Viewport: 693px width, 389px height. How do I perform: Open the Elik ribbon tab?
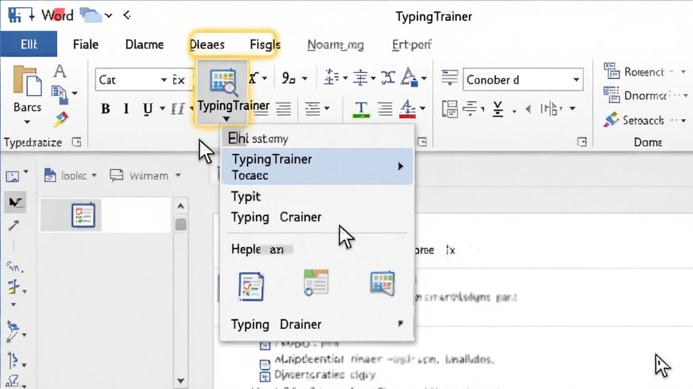[x=28, y=44]
